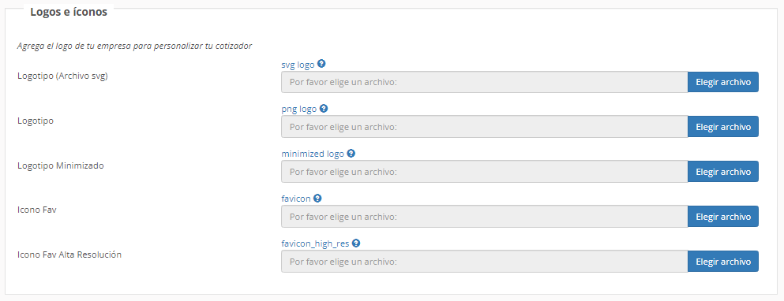Click the favicon label text

tap(296, 199)
